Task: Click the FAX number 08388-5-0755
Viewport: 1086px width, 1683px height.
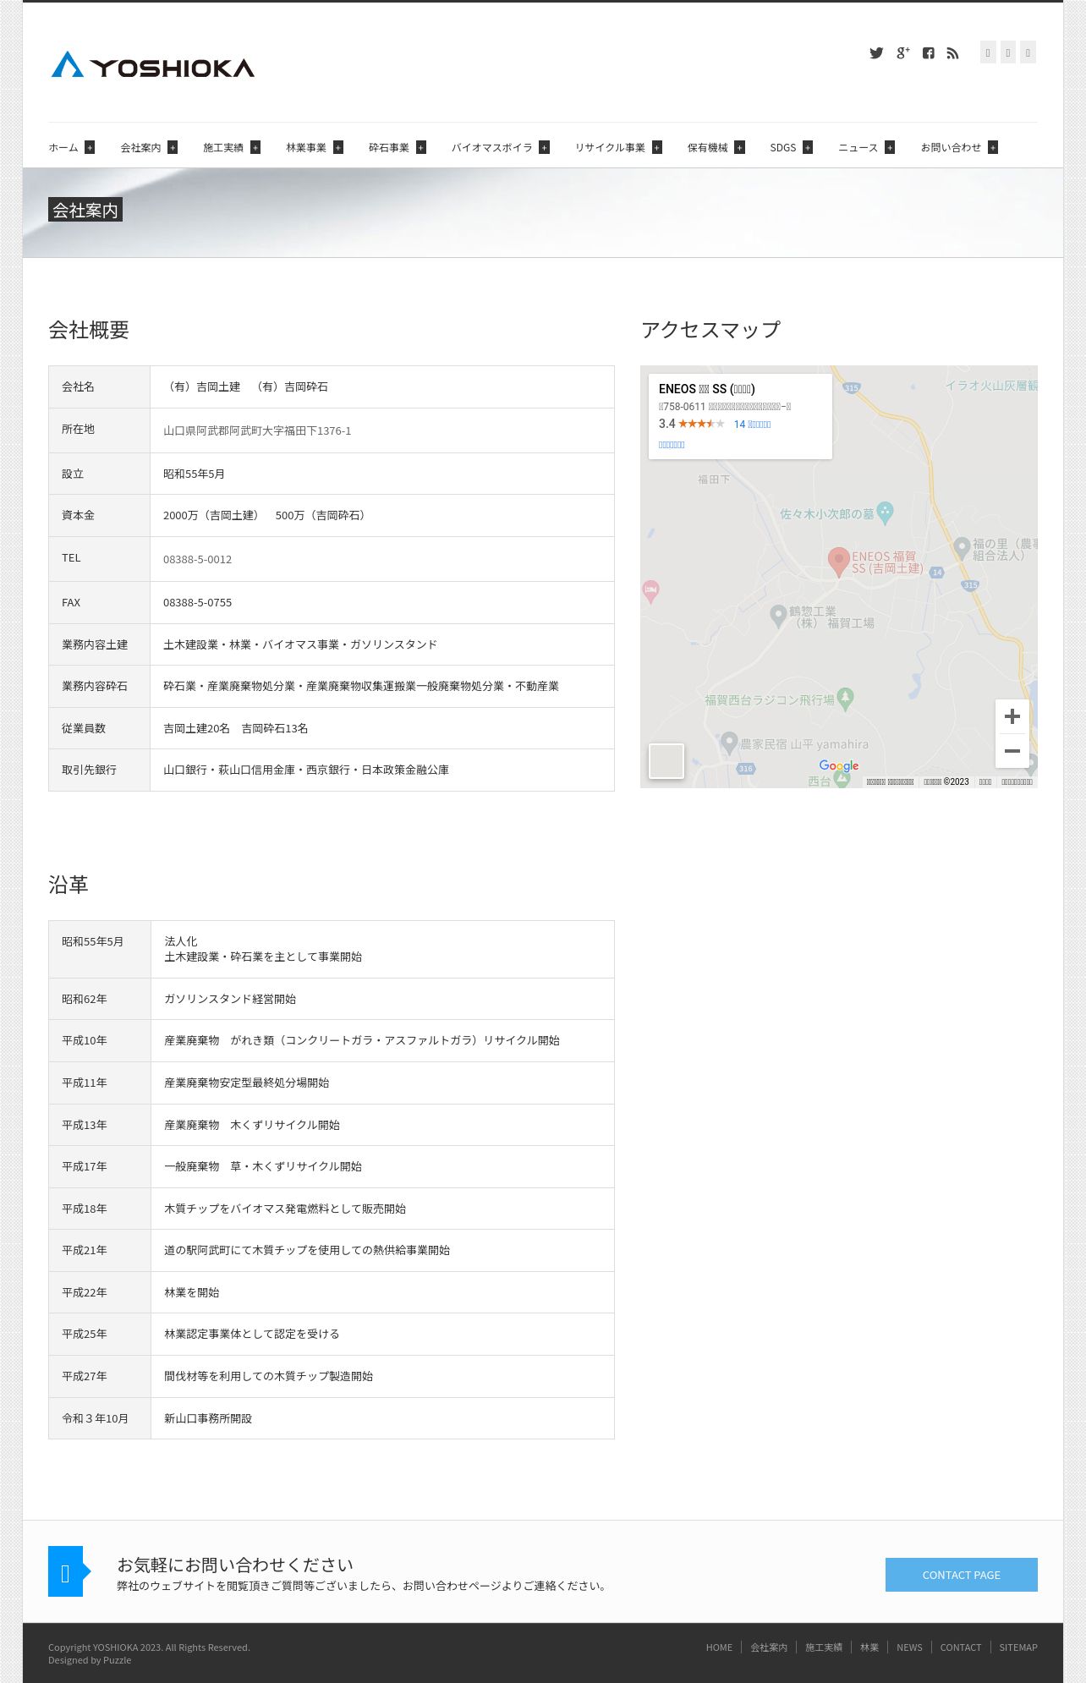Action: click(x=197, y=602)
